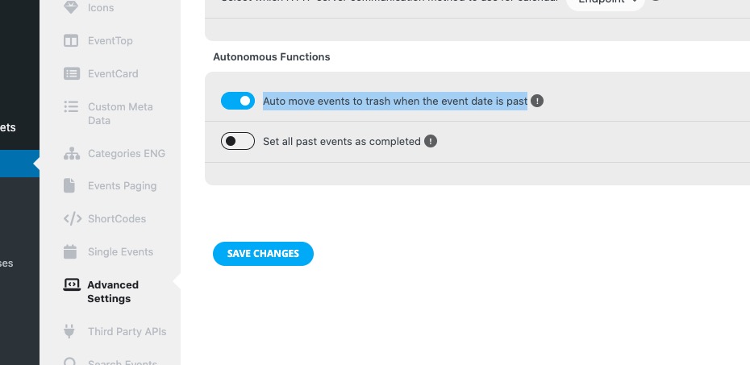
Task: Click the Events Paging document icon
Action: 69,185
